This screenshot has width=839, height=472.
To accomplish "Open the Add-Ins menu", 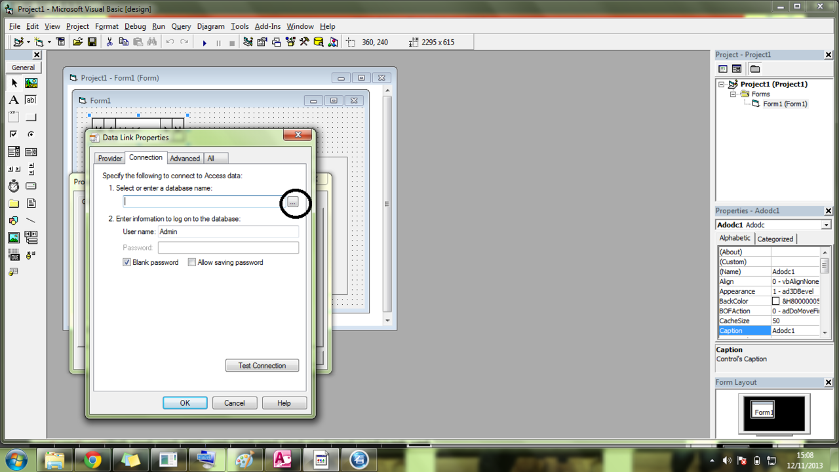I will [x=267, y=26].
